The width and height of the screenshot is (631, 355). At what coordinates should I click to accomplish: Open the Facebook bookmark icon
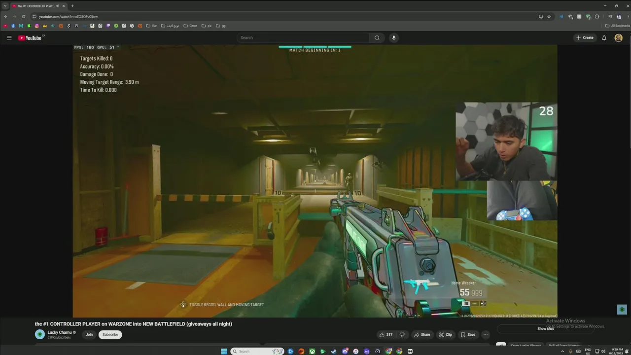[x=13, y=26]
